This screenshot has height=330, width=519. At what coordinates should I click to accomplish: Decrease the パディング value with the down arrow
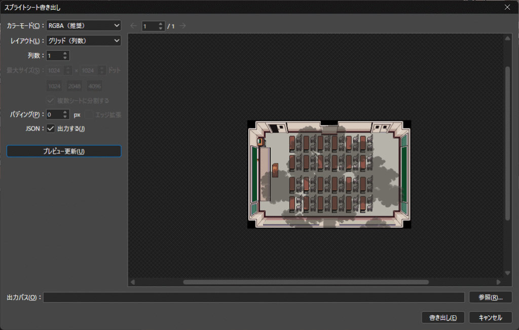(65, 117)
